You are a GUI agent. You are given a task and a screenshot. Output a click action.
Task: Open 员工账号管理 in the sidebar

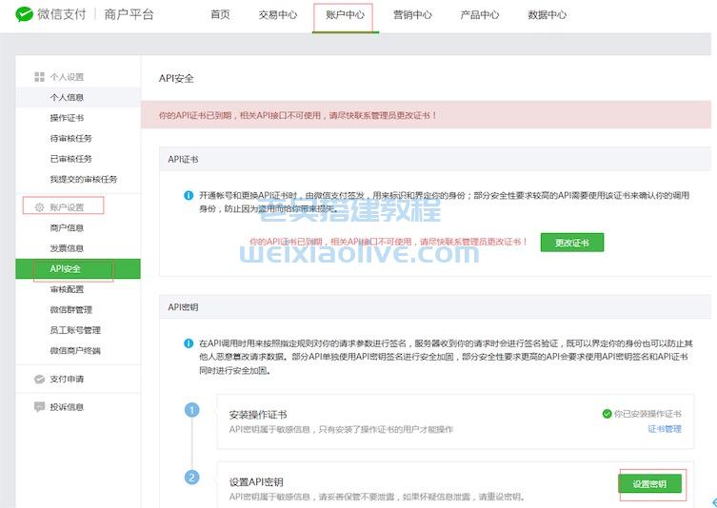point(75,330)
